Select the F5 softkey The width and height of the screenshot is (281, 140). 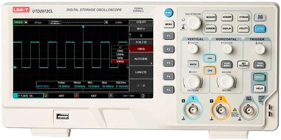[169, 90]
